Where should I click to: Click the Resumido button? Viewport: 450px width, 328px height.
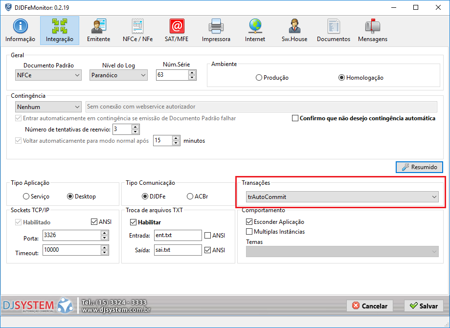419,167
